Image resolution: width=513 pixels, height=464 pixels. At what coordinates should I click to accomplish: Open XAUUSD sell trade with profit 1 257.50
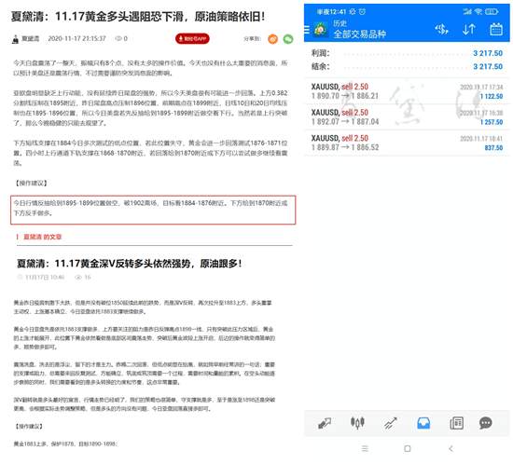point(407,117)
